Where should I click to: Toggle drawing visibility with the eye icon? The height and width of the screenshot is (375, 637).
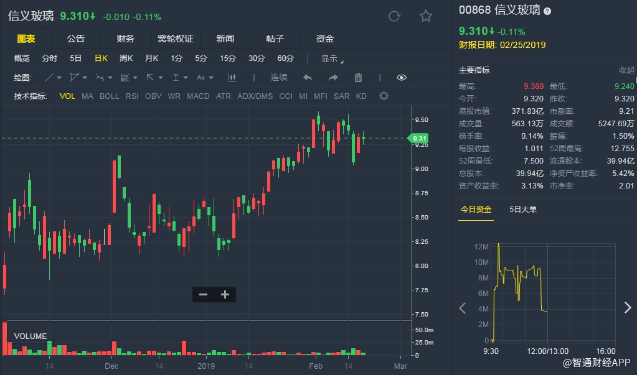[402, 78]
